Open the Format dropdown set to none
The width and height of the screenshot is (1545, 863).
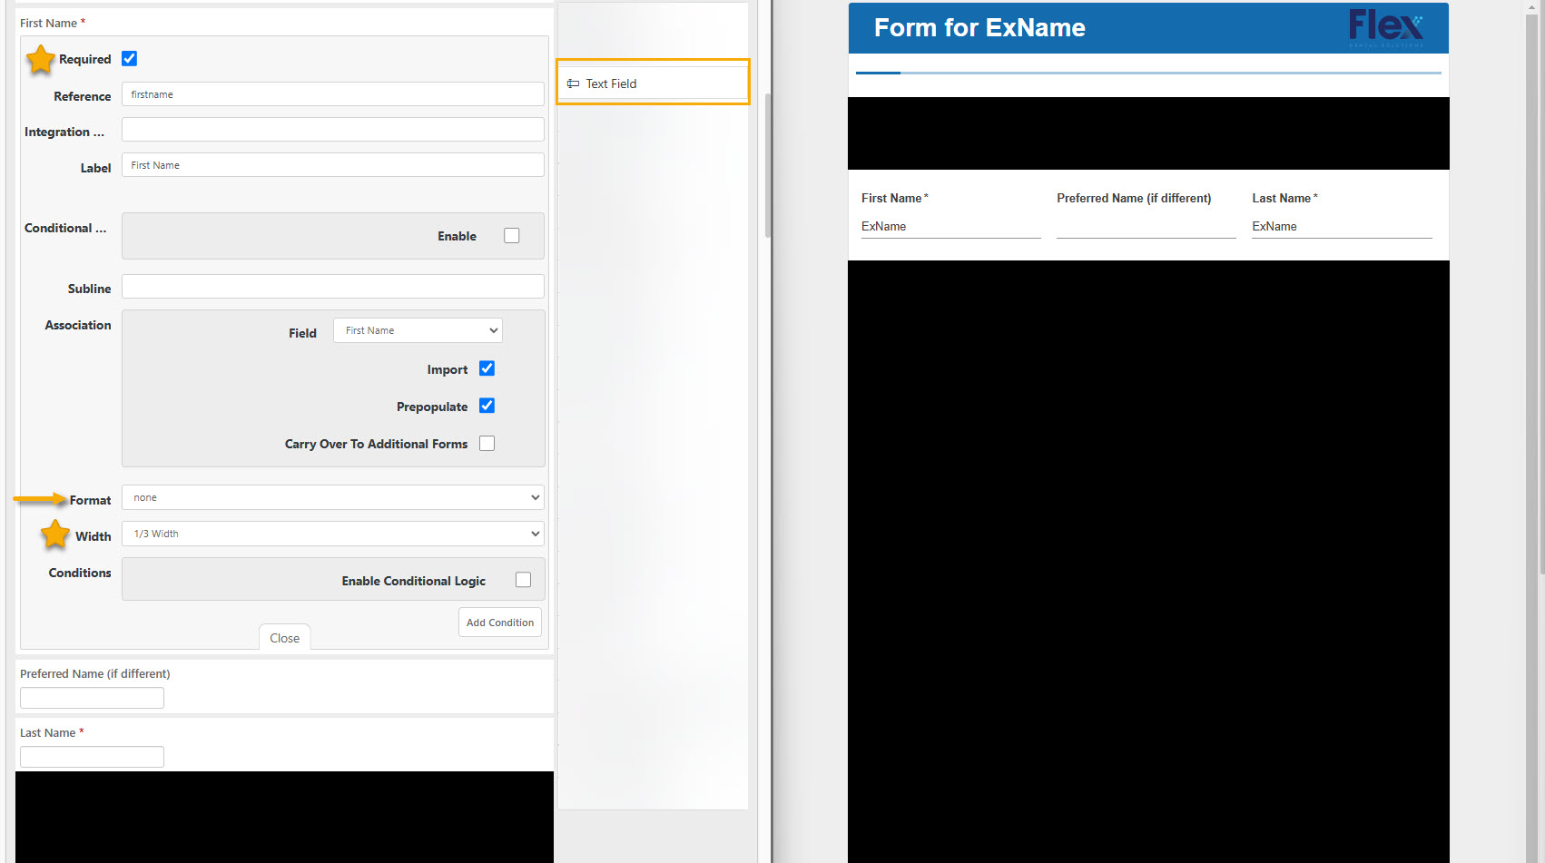click(x=333, y=497)
